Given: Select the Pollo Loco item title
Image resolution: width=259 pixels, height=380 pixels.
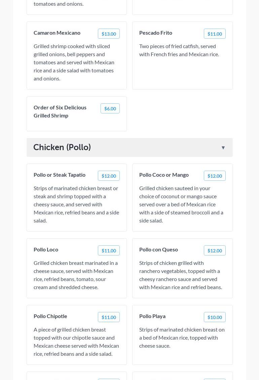Looking at the screenshot, I should point(46,249).
